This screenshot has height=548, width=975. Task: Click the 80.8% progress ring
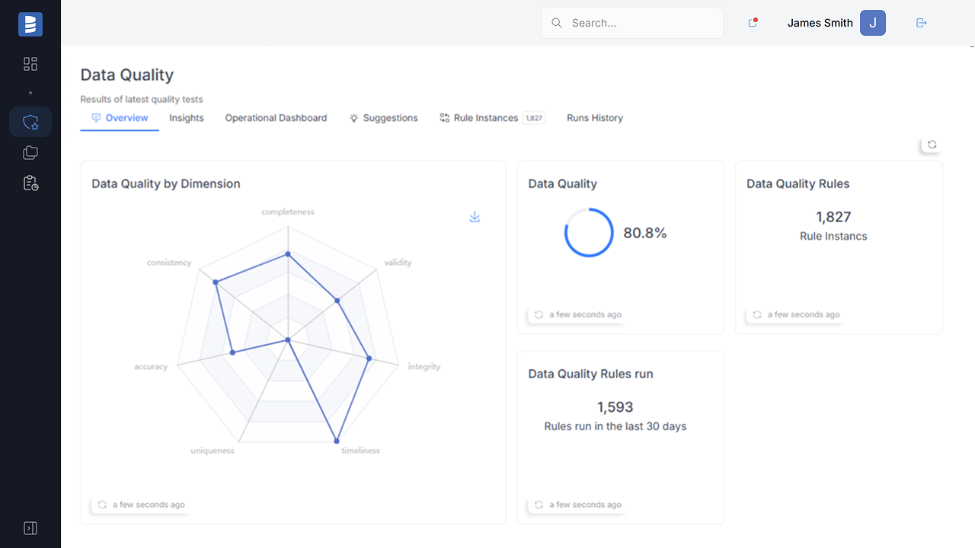(589, 232)
